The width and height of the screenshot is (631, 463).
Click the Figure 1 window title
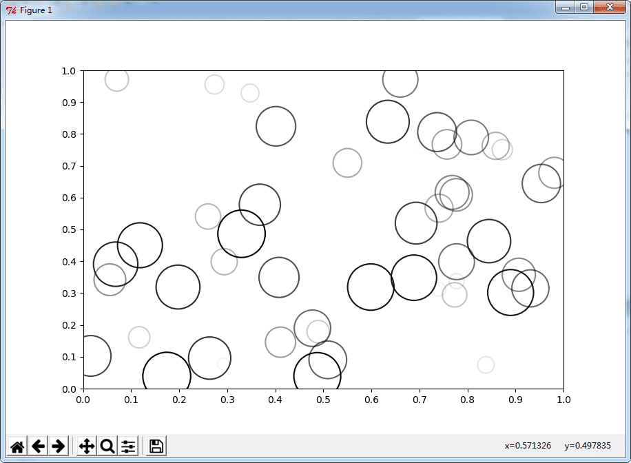pos(36,10)
